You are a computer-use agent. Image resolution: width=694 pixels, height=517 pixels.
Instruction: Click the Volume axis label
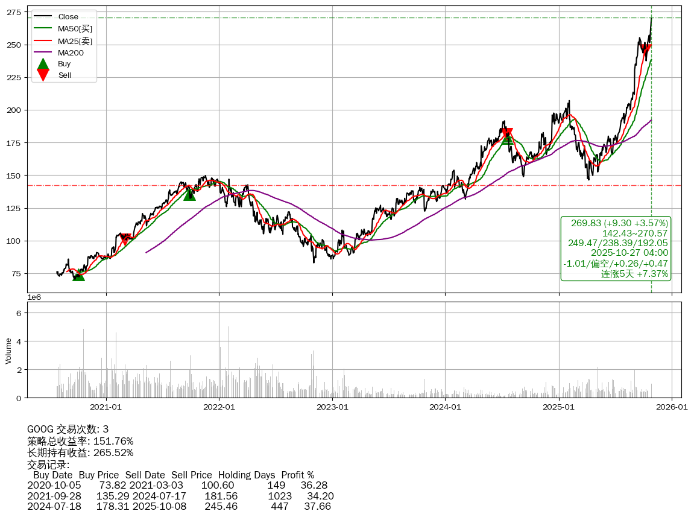(x=8, y=350)
